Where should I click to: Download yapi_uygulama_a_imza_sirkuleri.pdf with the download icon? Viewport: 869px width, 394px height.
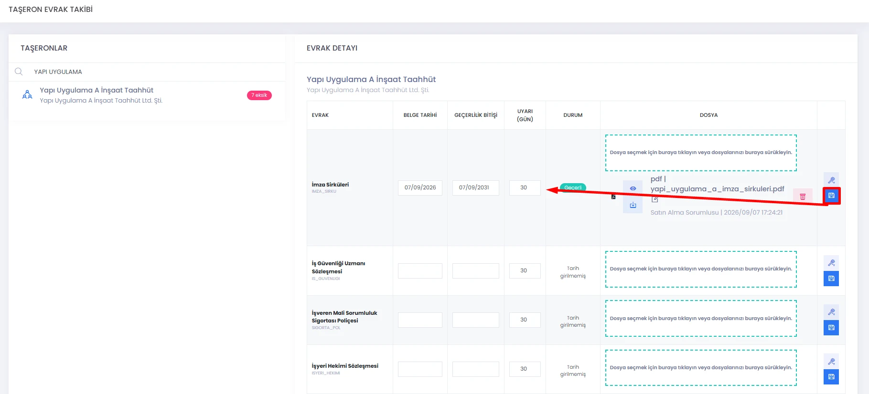click(633, 205)
